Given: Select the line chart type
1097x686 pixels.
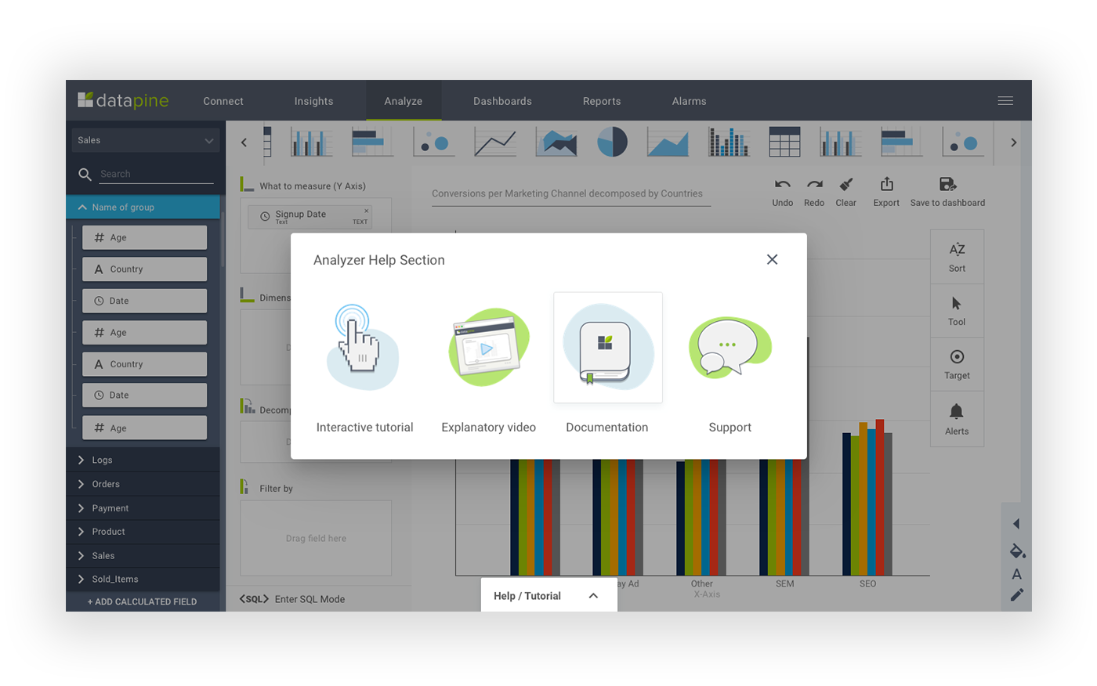Looking at the screenshot, I should point(495,143).
